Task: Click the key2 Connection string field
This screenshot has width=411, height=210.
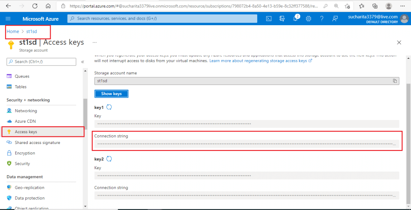Action: [x=247, y=196]
